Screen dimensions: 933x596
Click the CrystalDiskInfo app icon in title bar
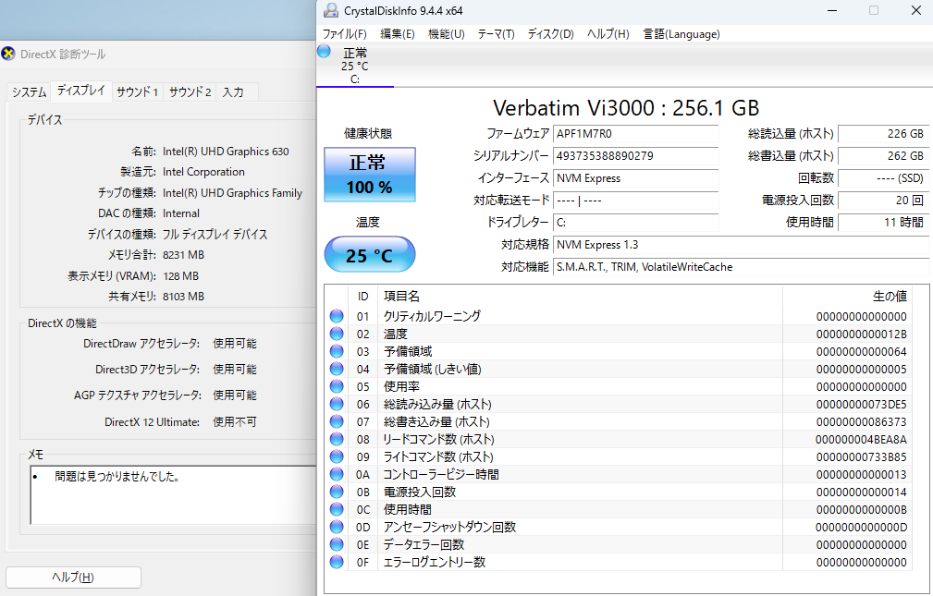tap(330, 10)
